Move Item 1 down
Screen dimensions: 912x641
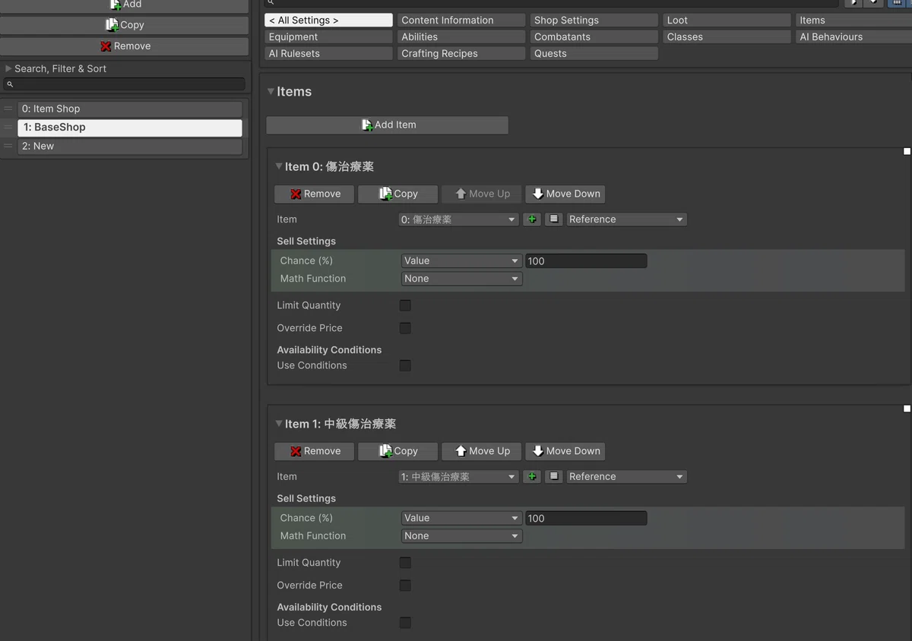pos(565,451)
